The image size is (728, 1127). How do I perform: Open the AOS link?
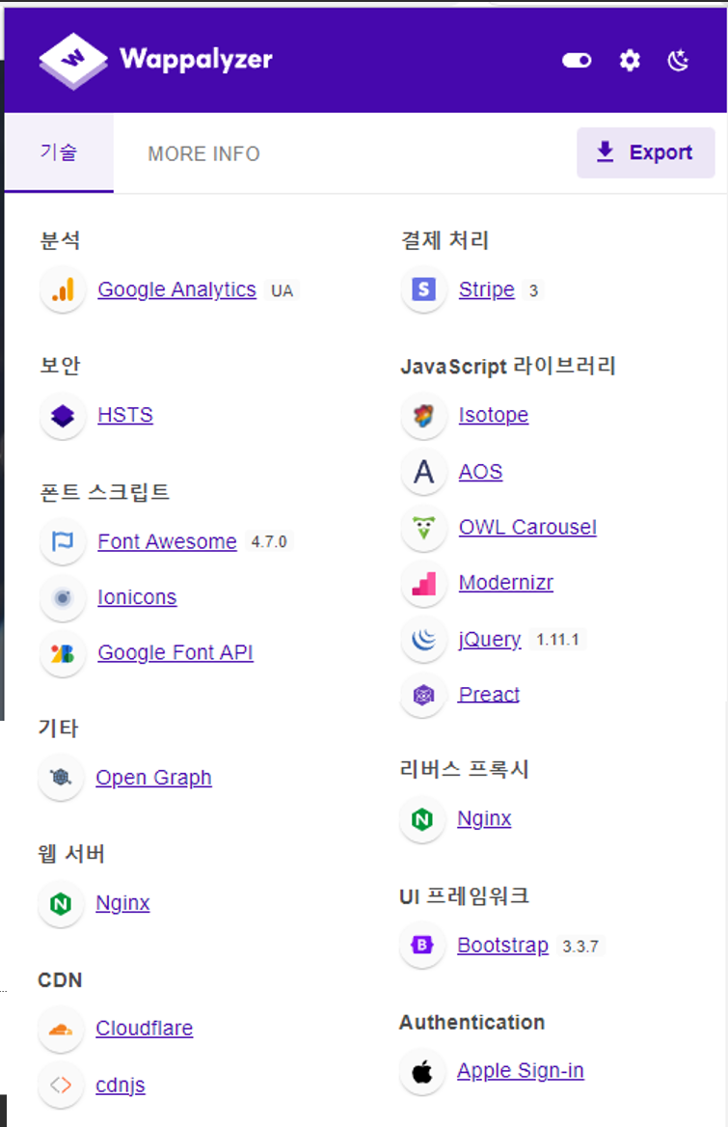480,472
